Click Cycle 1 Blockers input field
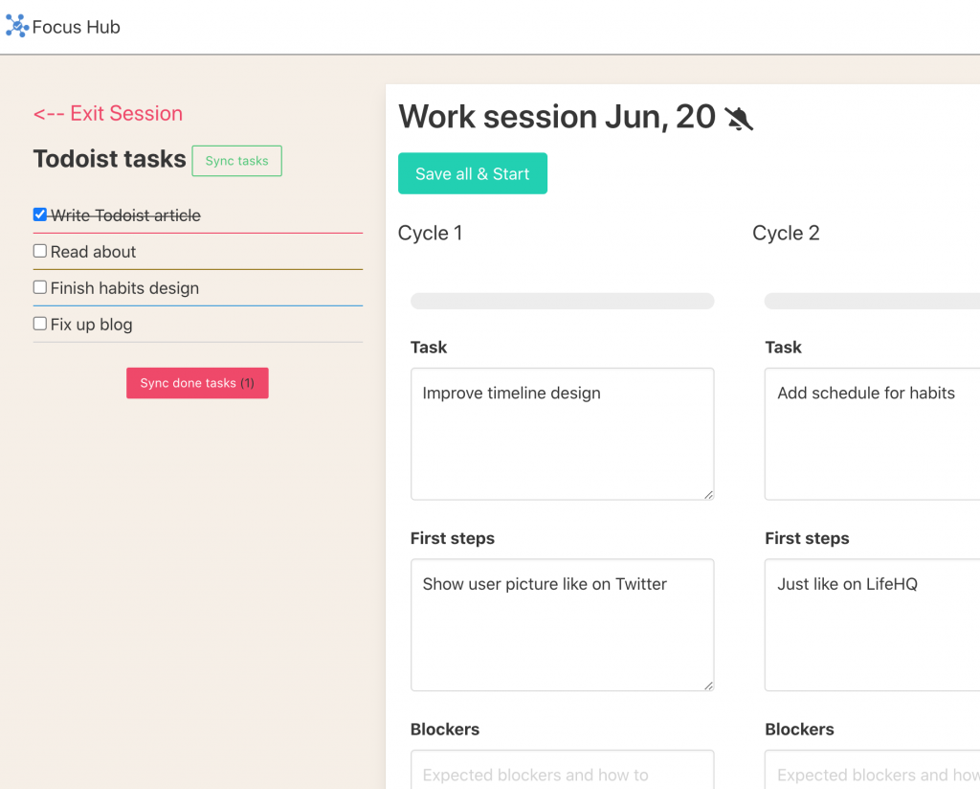This screenshot has width=980, height=789. click(x=562, y=770)
